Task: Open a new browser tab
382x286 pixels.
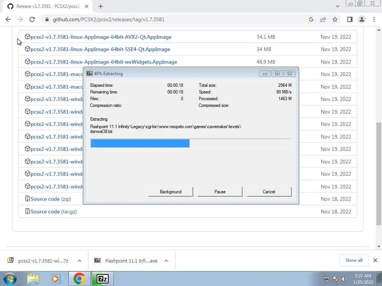Action: point(101,7)
